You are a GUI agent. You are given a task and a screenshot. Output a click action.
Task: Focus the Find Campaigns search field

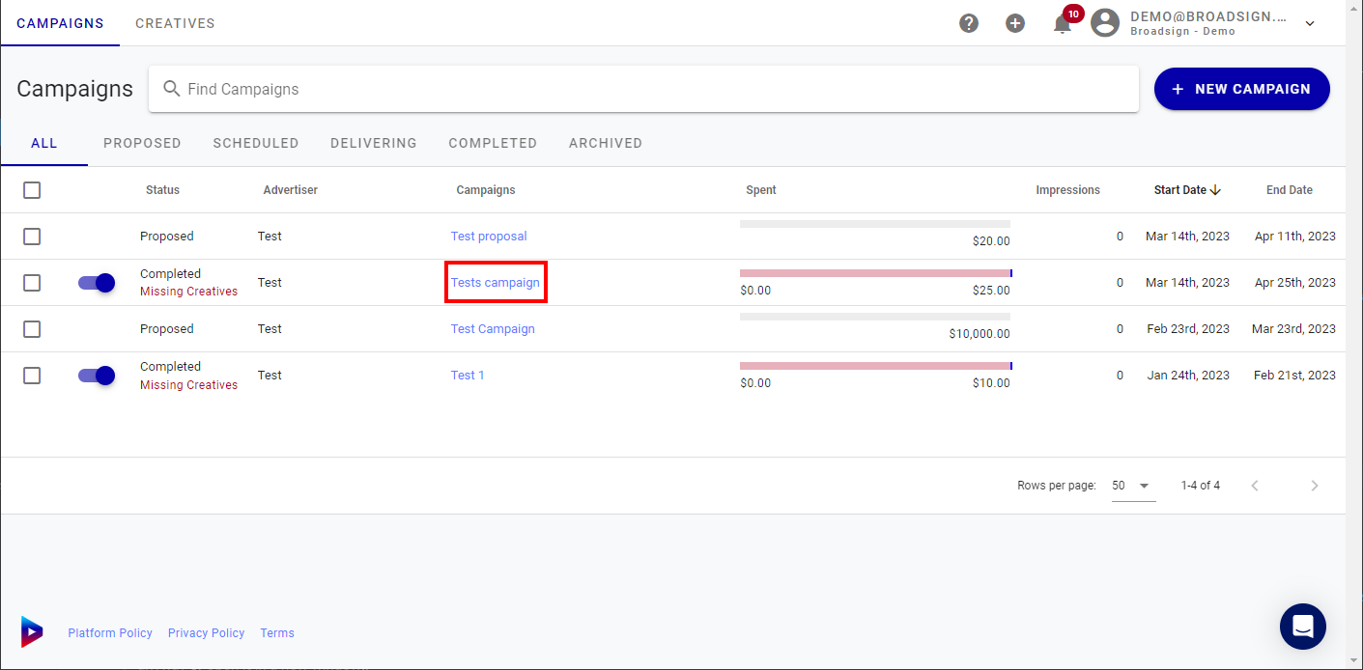tap(643, 89)
